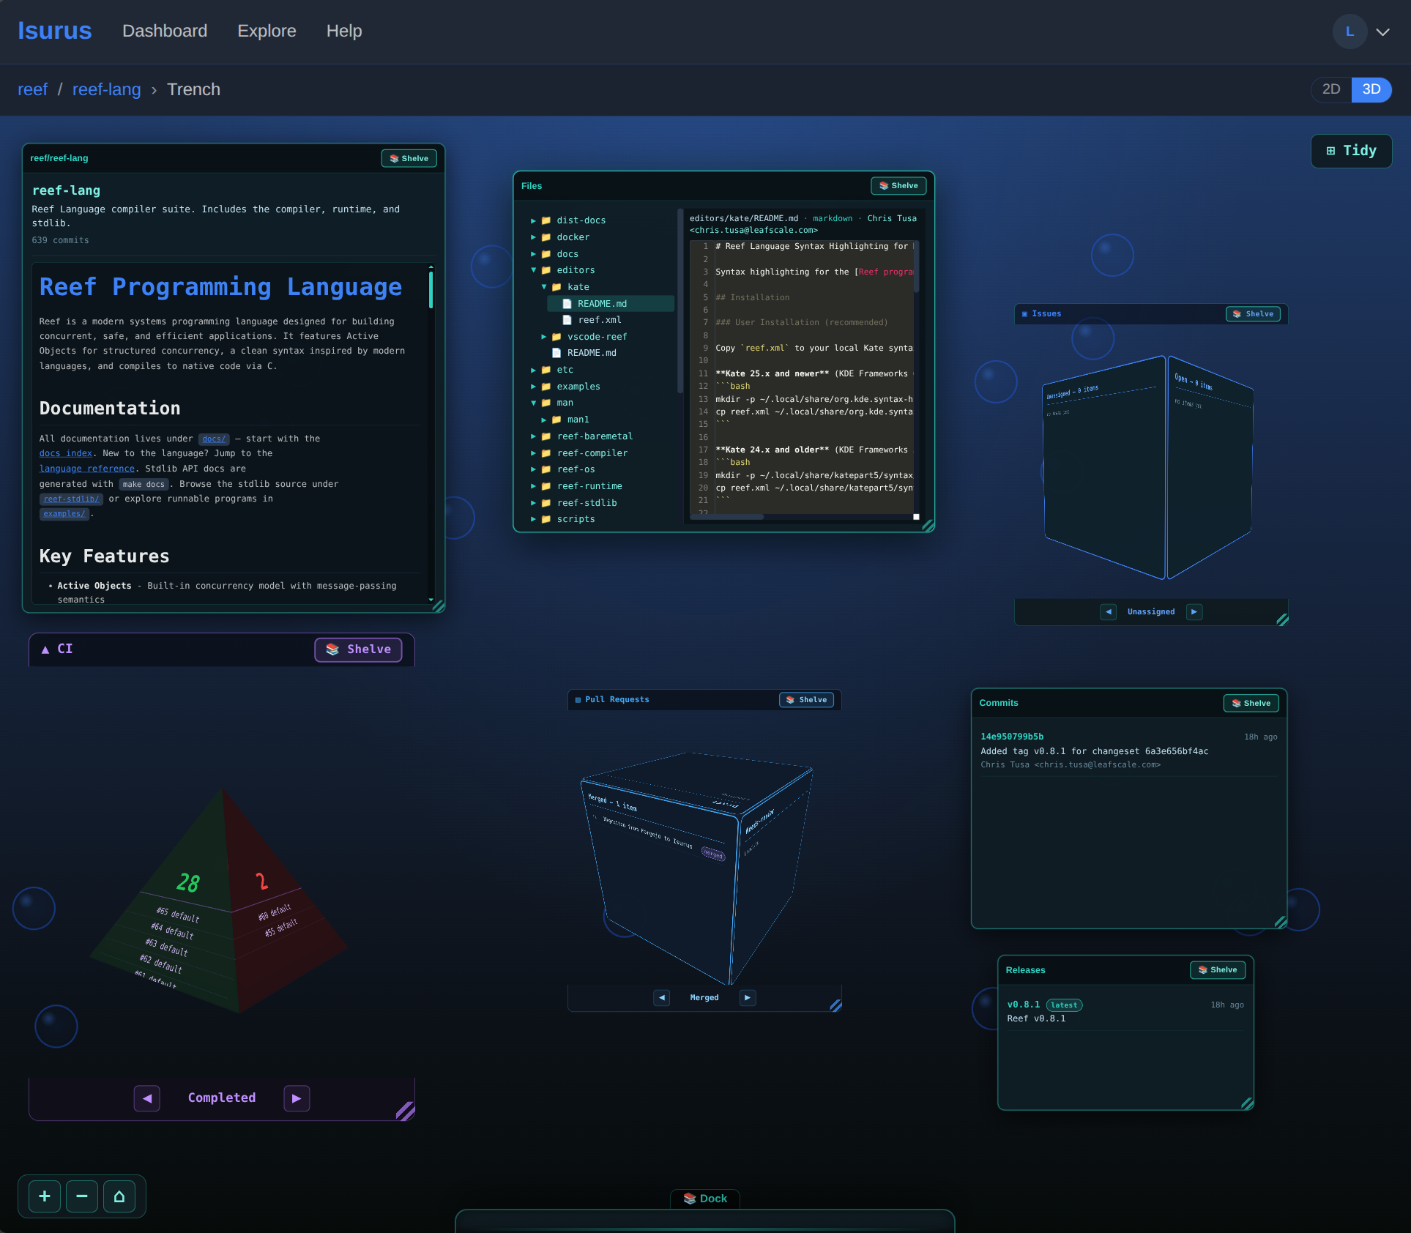Viewport: 1411px width, 1233px height.
Task: Click previous arrow in Pull Requests panel
Action: coord(662,998)
